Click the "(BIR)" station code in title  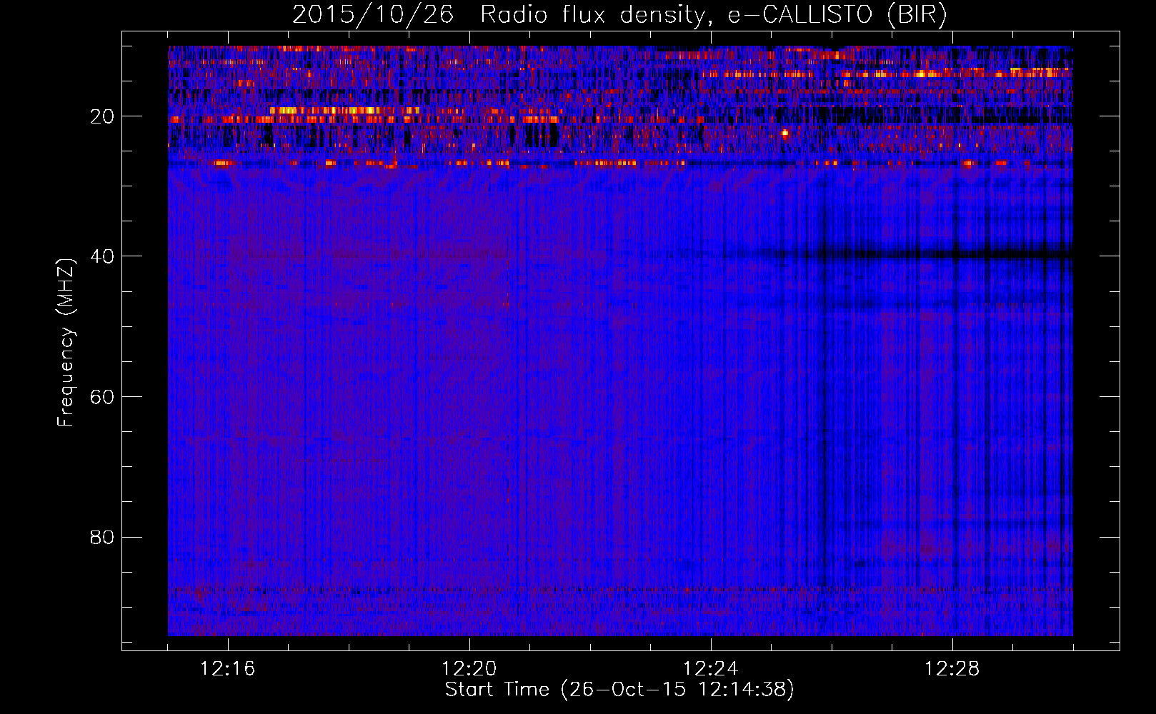tap(917, 15)
